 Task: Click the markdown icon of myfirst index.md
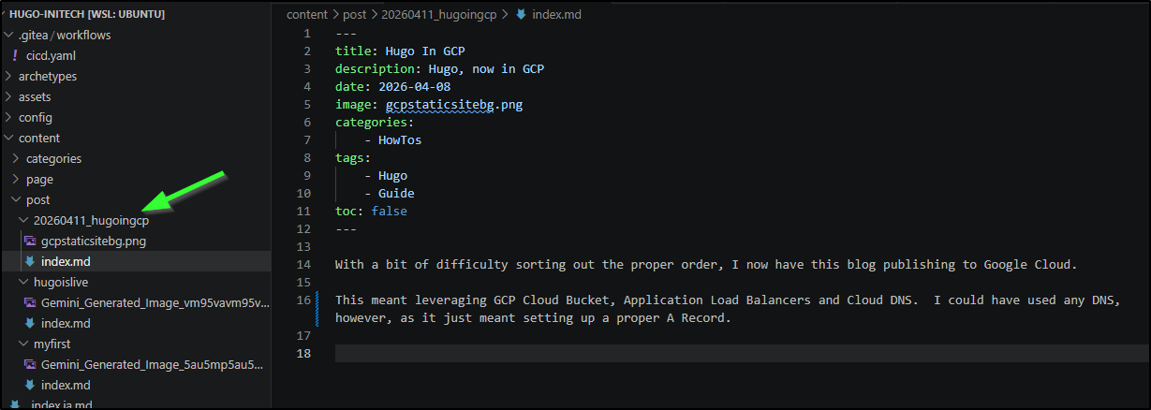point(30,385)
